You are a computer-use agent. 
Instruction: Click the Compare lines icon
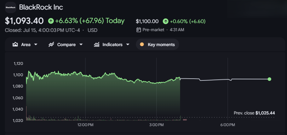[51, 45]
